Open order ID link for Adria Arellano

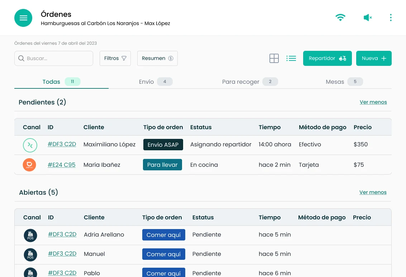(62, 234)
